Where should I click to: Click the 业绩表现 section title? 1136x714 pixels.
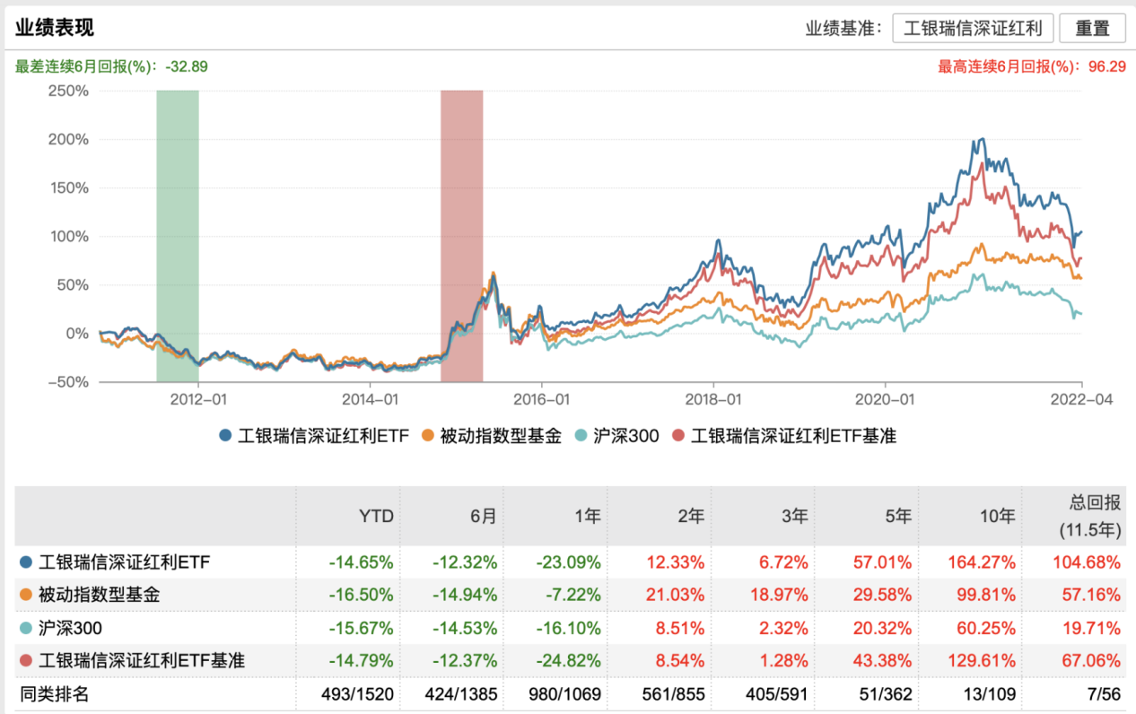point(54,28)
